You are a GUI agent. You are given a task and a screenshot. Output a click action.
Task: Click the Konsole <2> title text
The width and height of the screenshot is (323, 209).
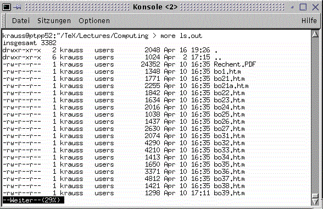coord(155,7)
